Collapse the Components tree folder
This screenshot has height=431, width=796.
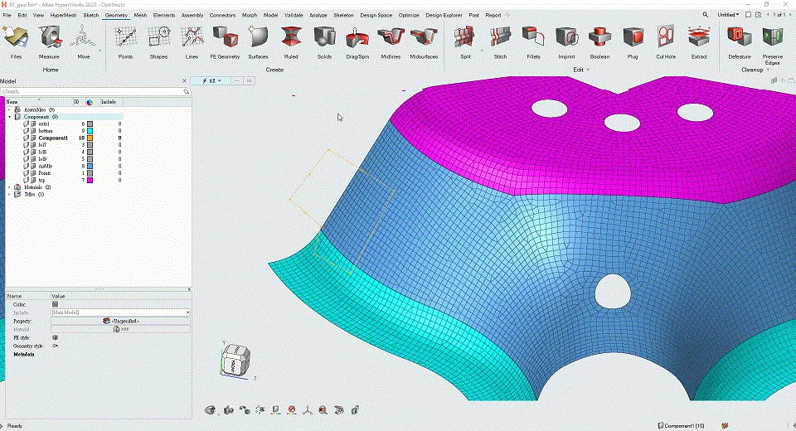tap(9, 117)
